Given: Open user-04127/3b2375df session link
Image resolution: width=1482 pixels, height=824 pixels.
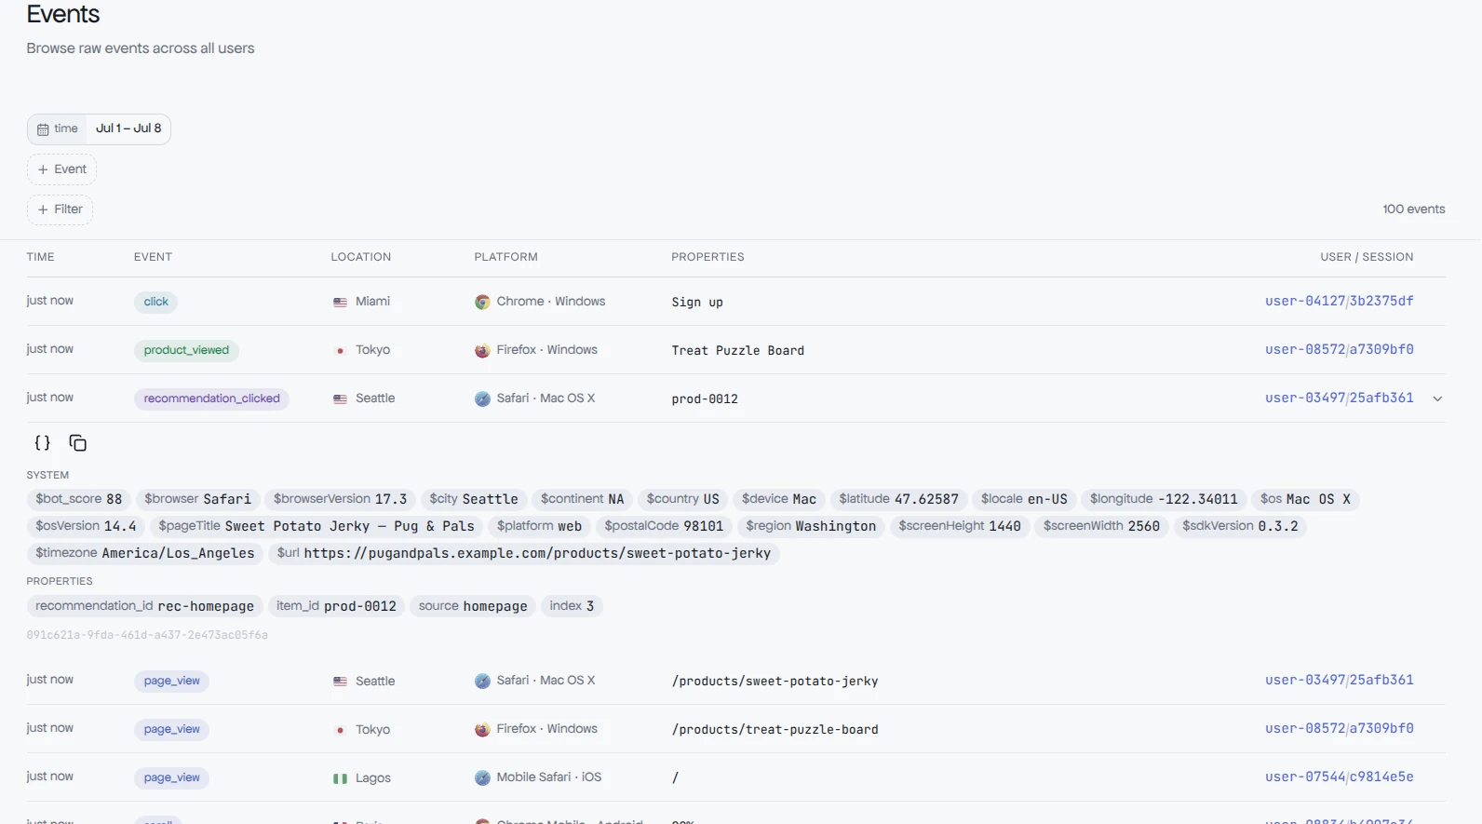Looking at the screenshot, I should tap(1339, 301).
